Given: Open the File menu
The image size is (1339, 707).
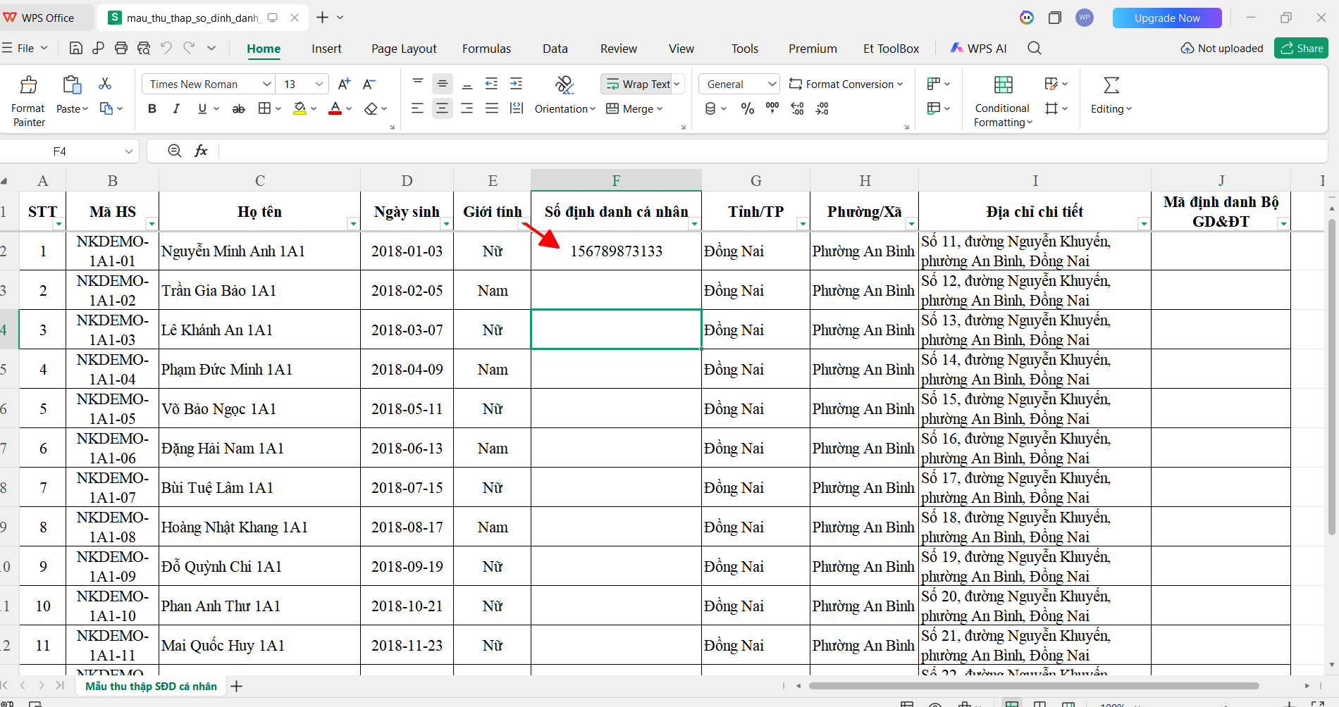Looking at the screenshot, I should point(25,48).
